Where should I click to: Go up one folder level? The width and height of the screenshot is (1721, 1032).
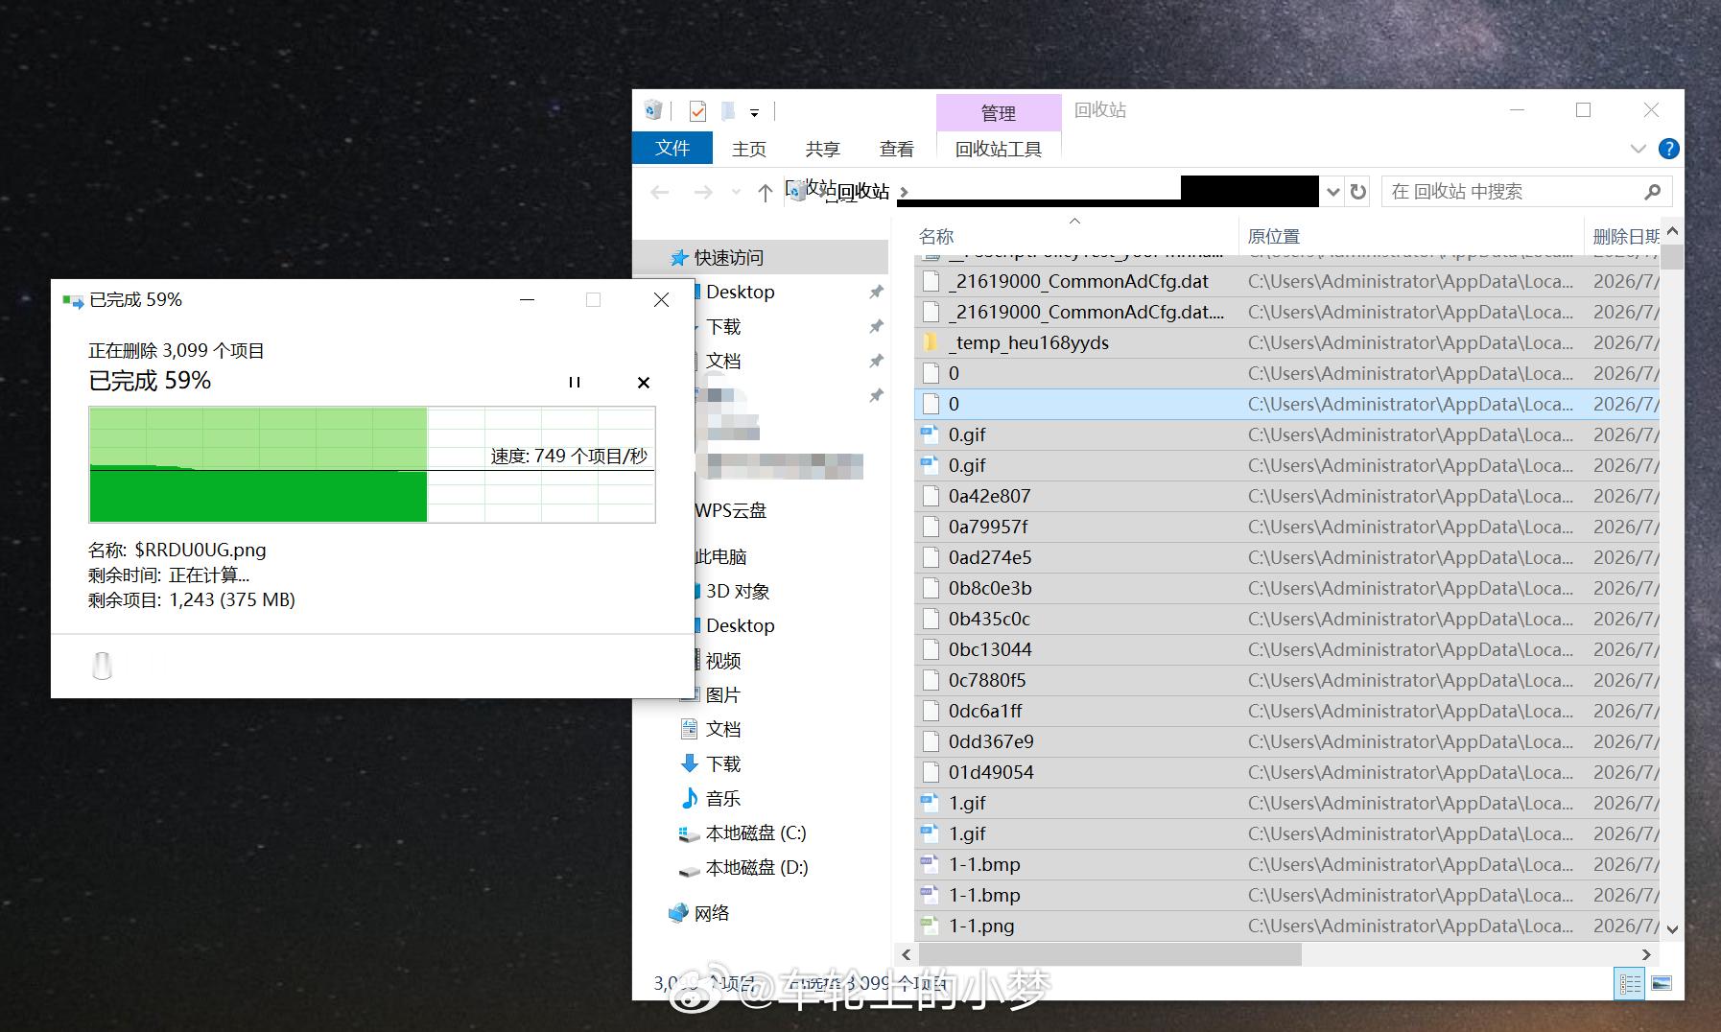point(765,193)
